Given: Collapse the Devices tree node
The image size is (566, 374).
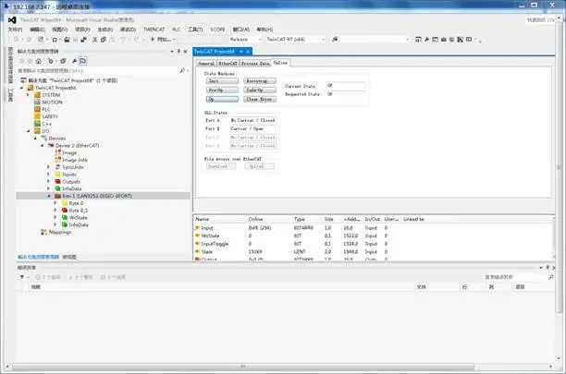Looking at the screenshot, I should [35, 138].
